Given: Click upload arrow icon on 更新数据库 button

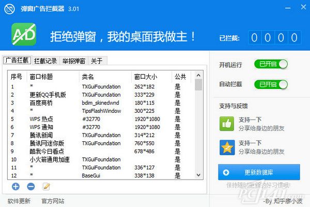Looking at the screenshot, I should pyautogui.click(x=226, y=172).
